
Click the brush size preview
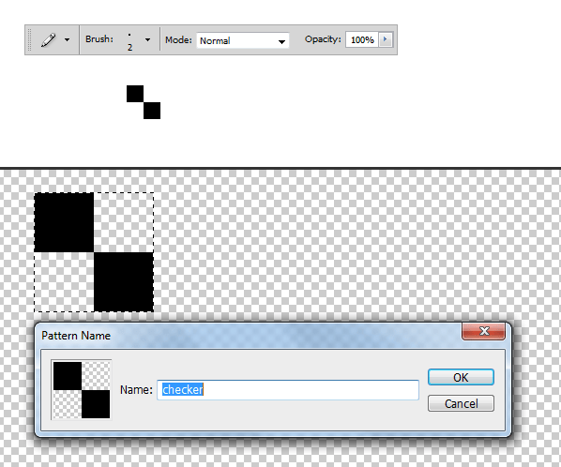(129, 40)
